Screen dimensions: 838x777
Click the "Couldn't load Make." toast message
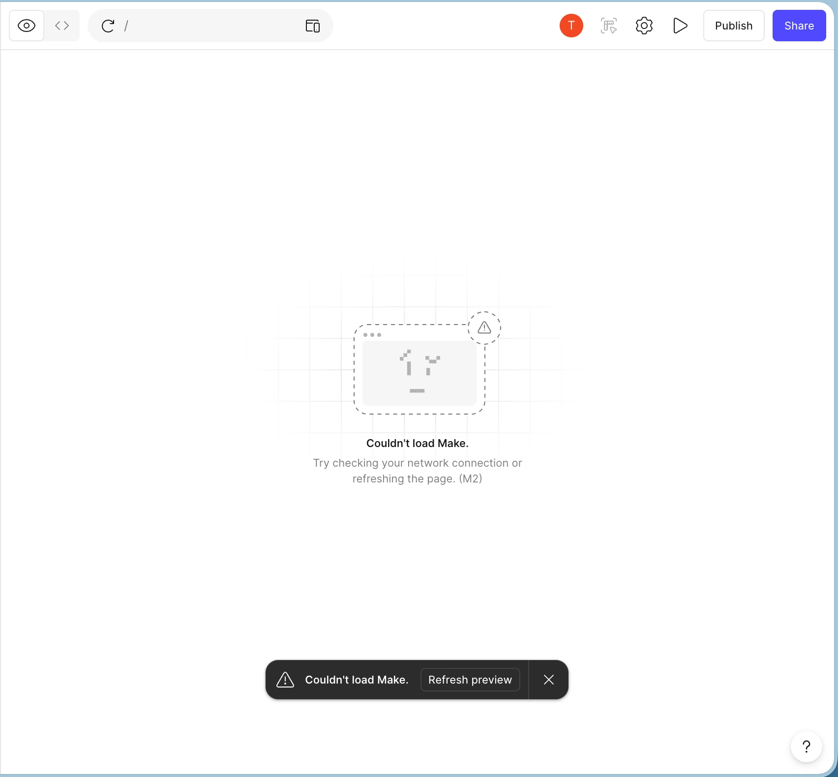[x=357, y=680]
